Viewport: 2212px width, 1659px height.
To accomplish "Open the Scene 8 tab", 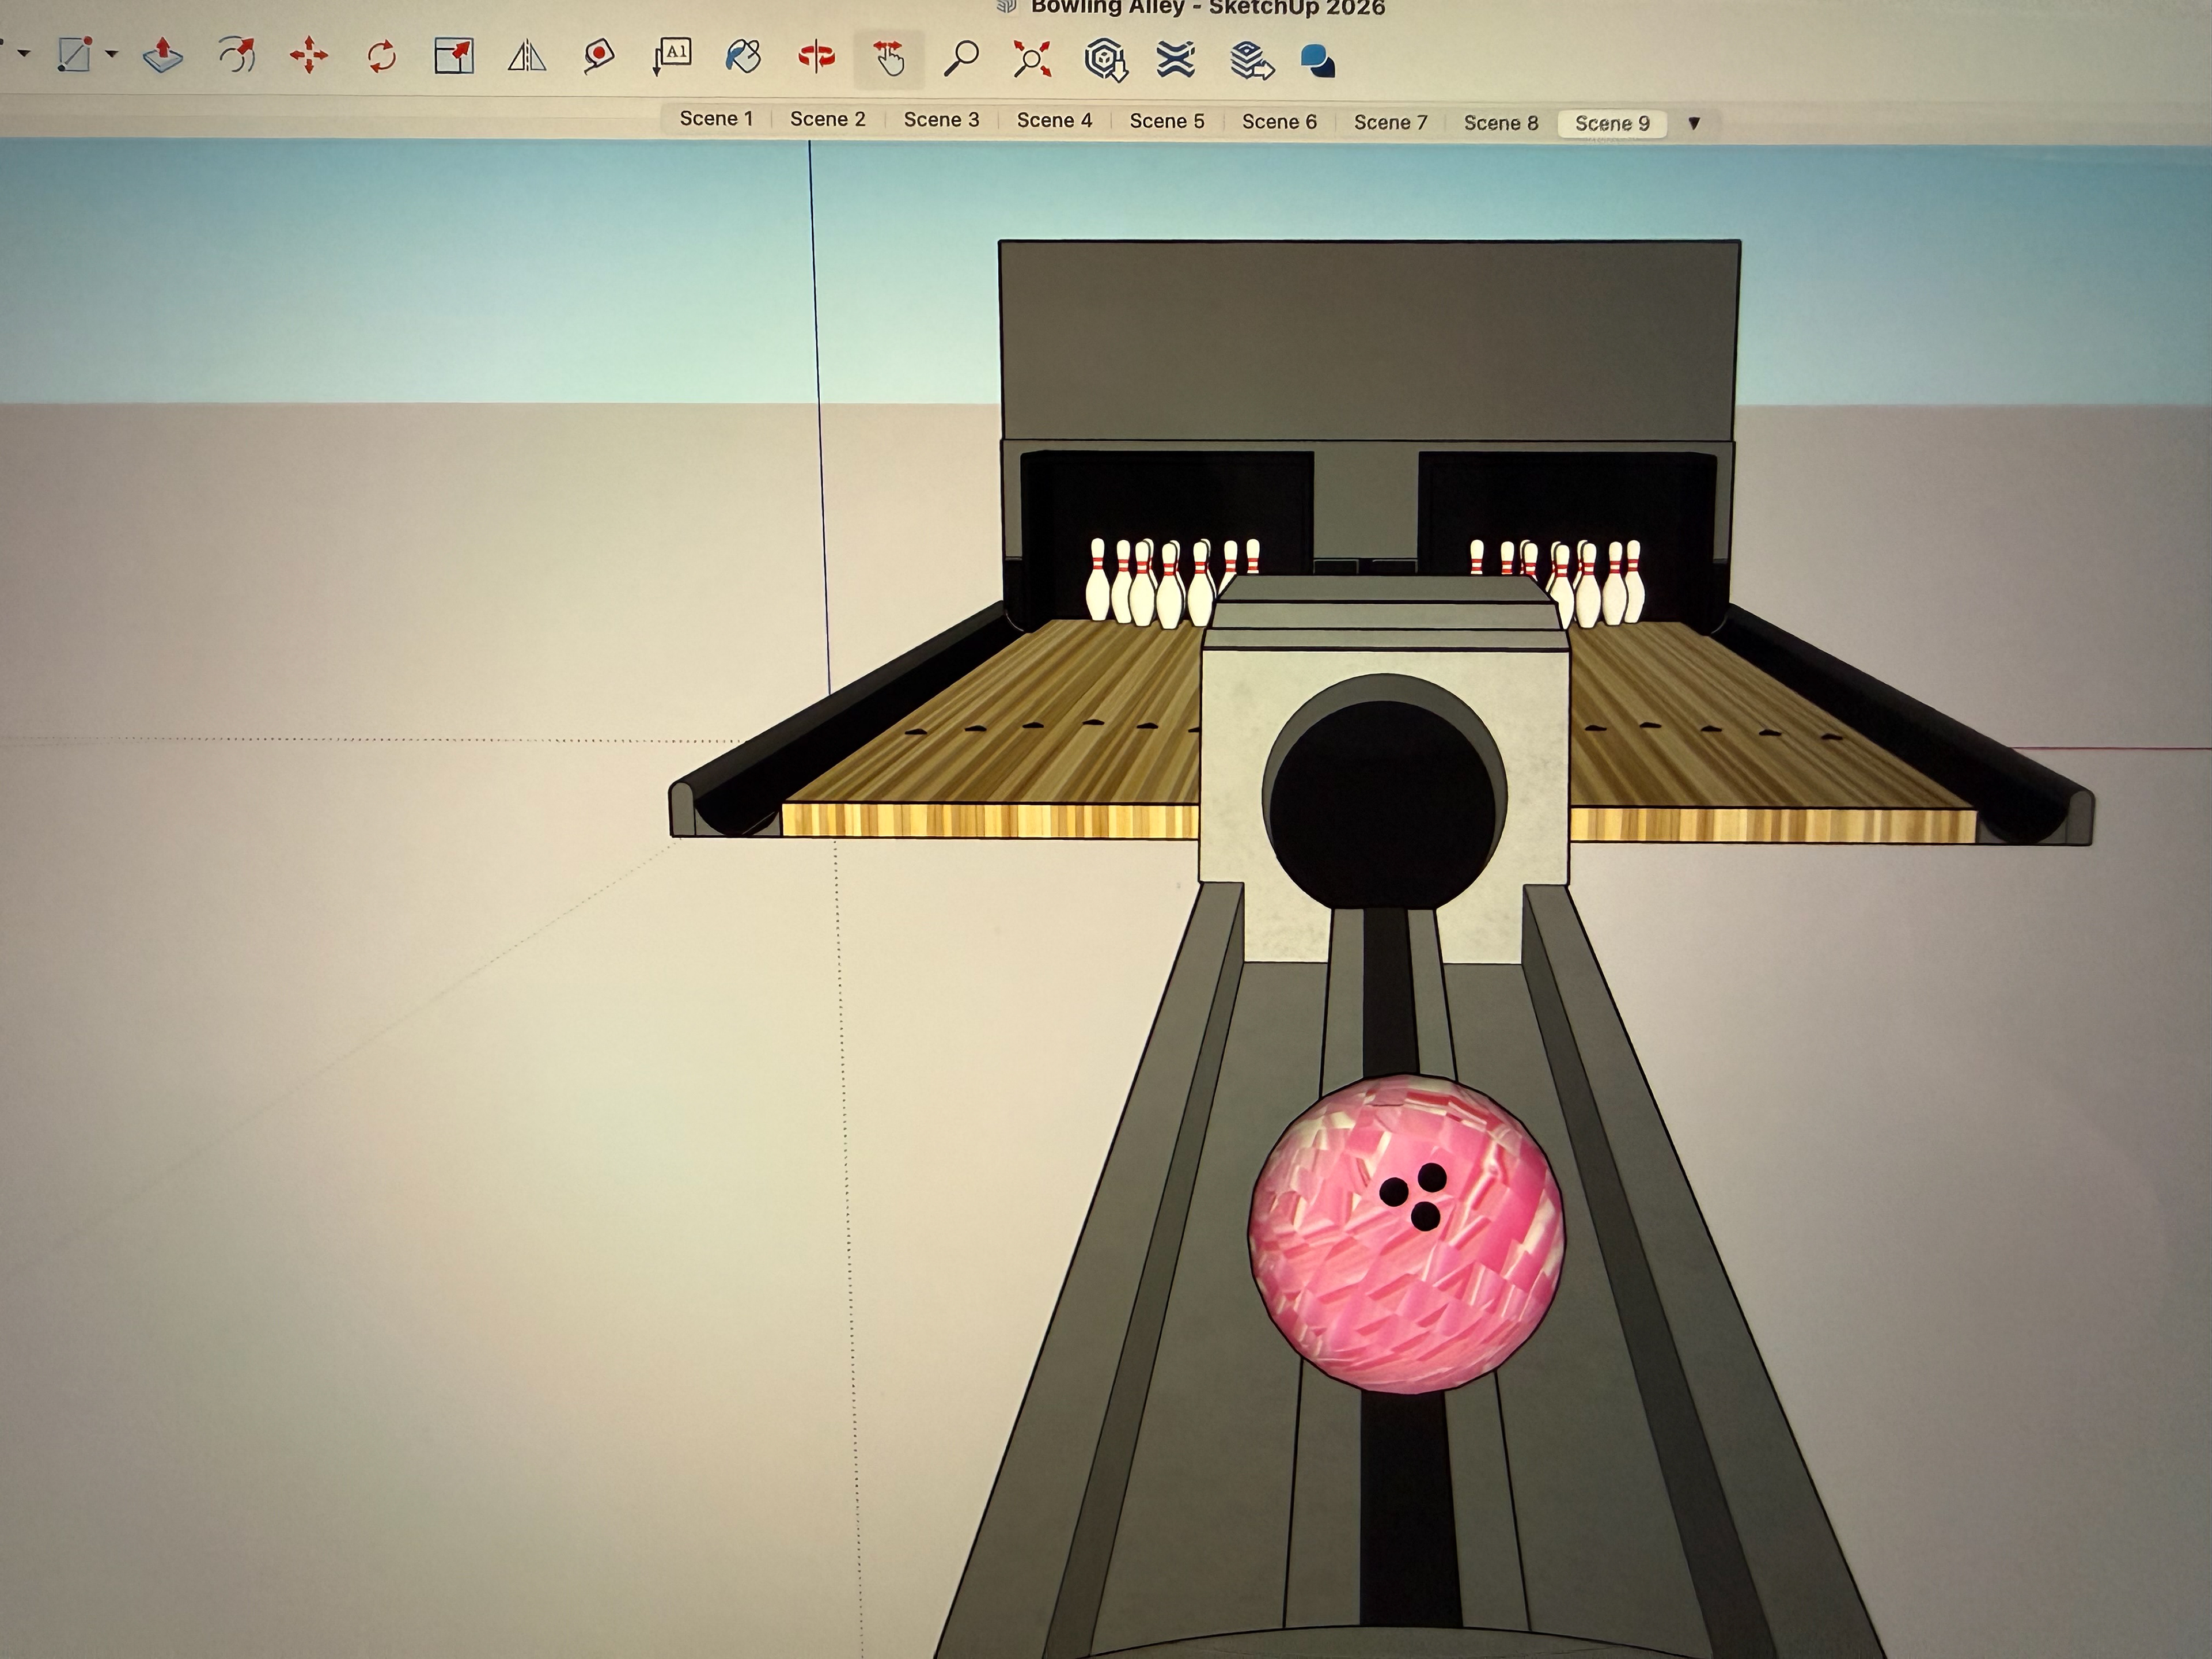I will pyautogui.click(x=1500, y=123).
